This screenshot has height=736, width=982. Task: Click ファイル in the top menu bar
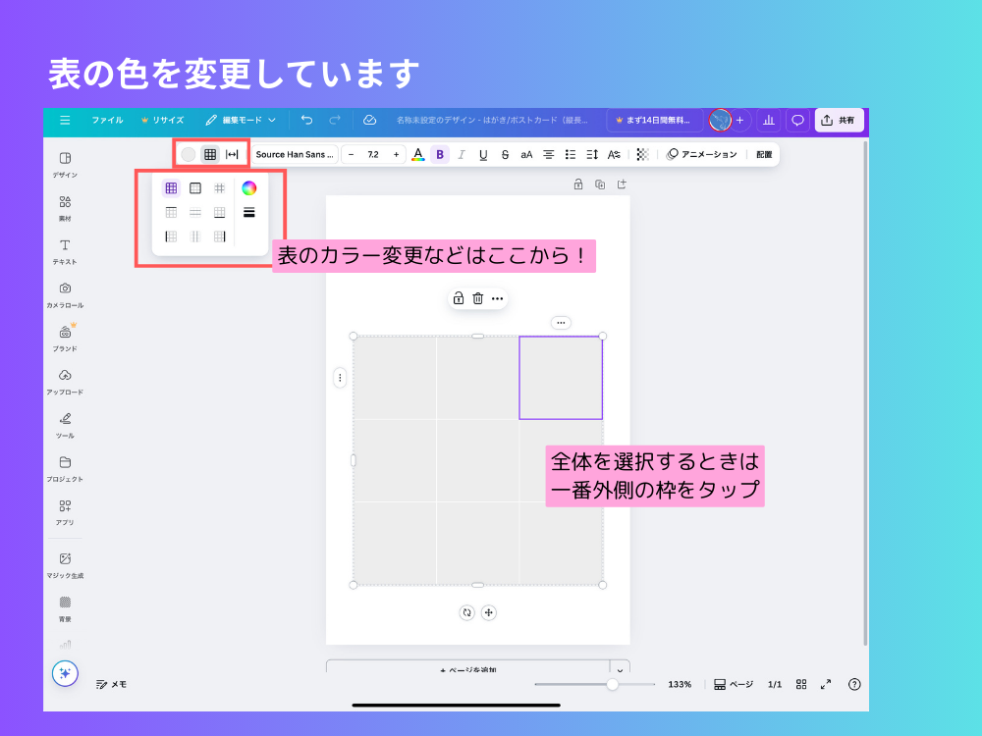[x=108, y=120]
